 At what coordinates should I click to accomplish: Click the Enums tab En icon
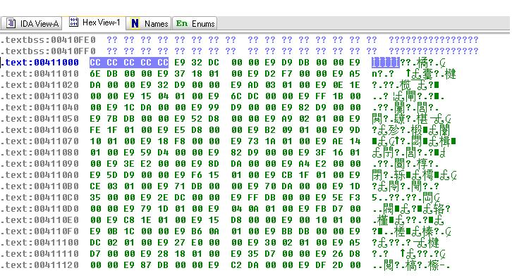182,23
